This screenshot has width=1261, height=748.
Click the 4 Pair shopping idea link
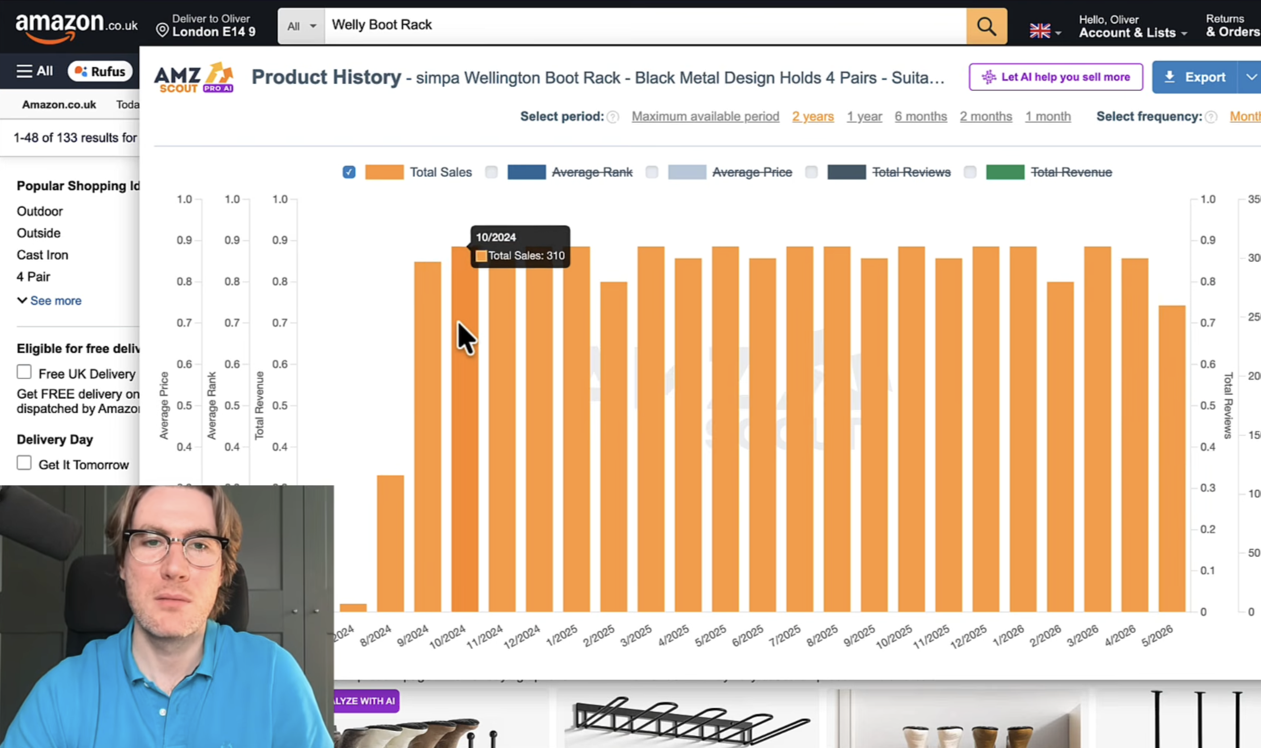click(x=33, y=277)
